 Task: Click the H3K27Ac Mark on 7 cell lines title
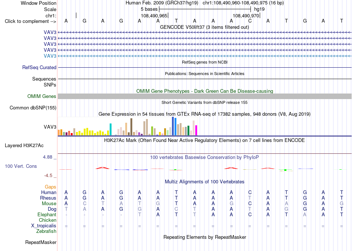pos(205,140)
